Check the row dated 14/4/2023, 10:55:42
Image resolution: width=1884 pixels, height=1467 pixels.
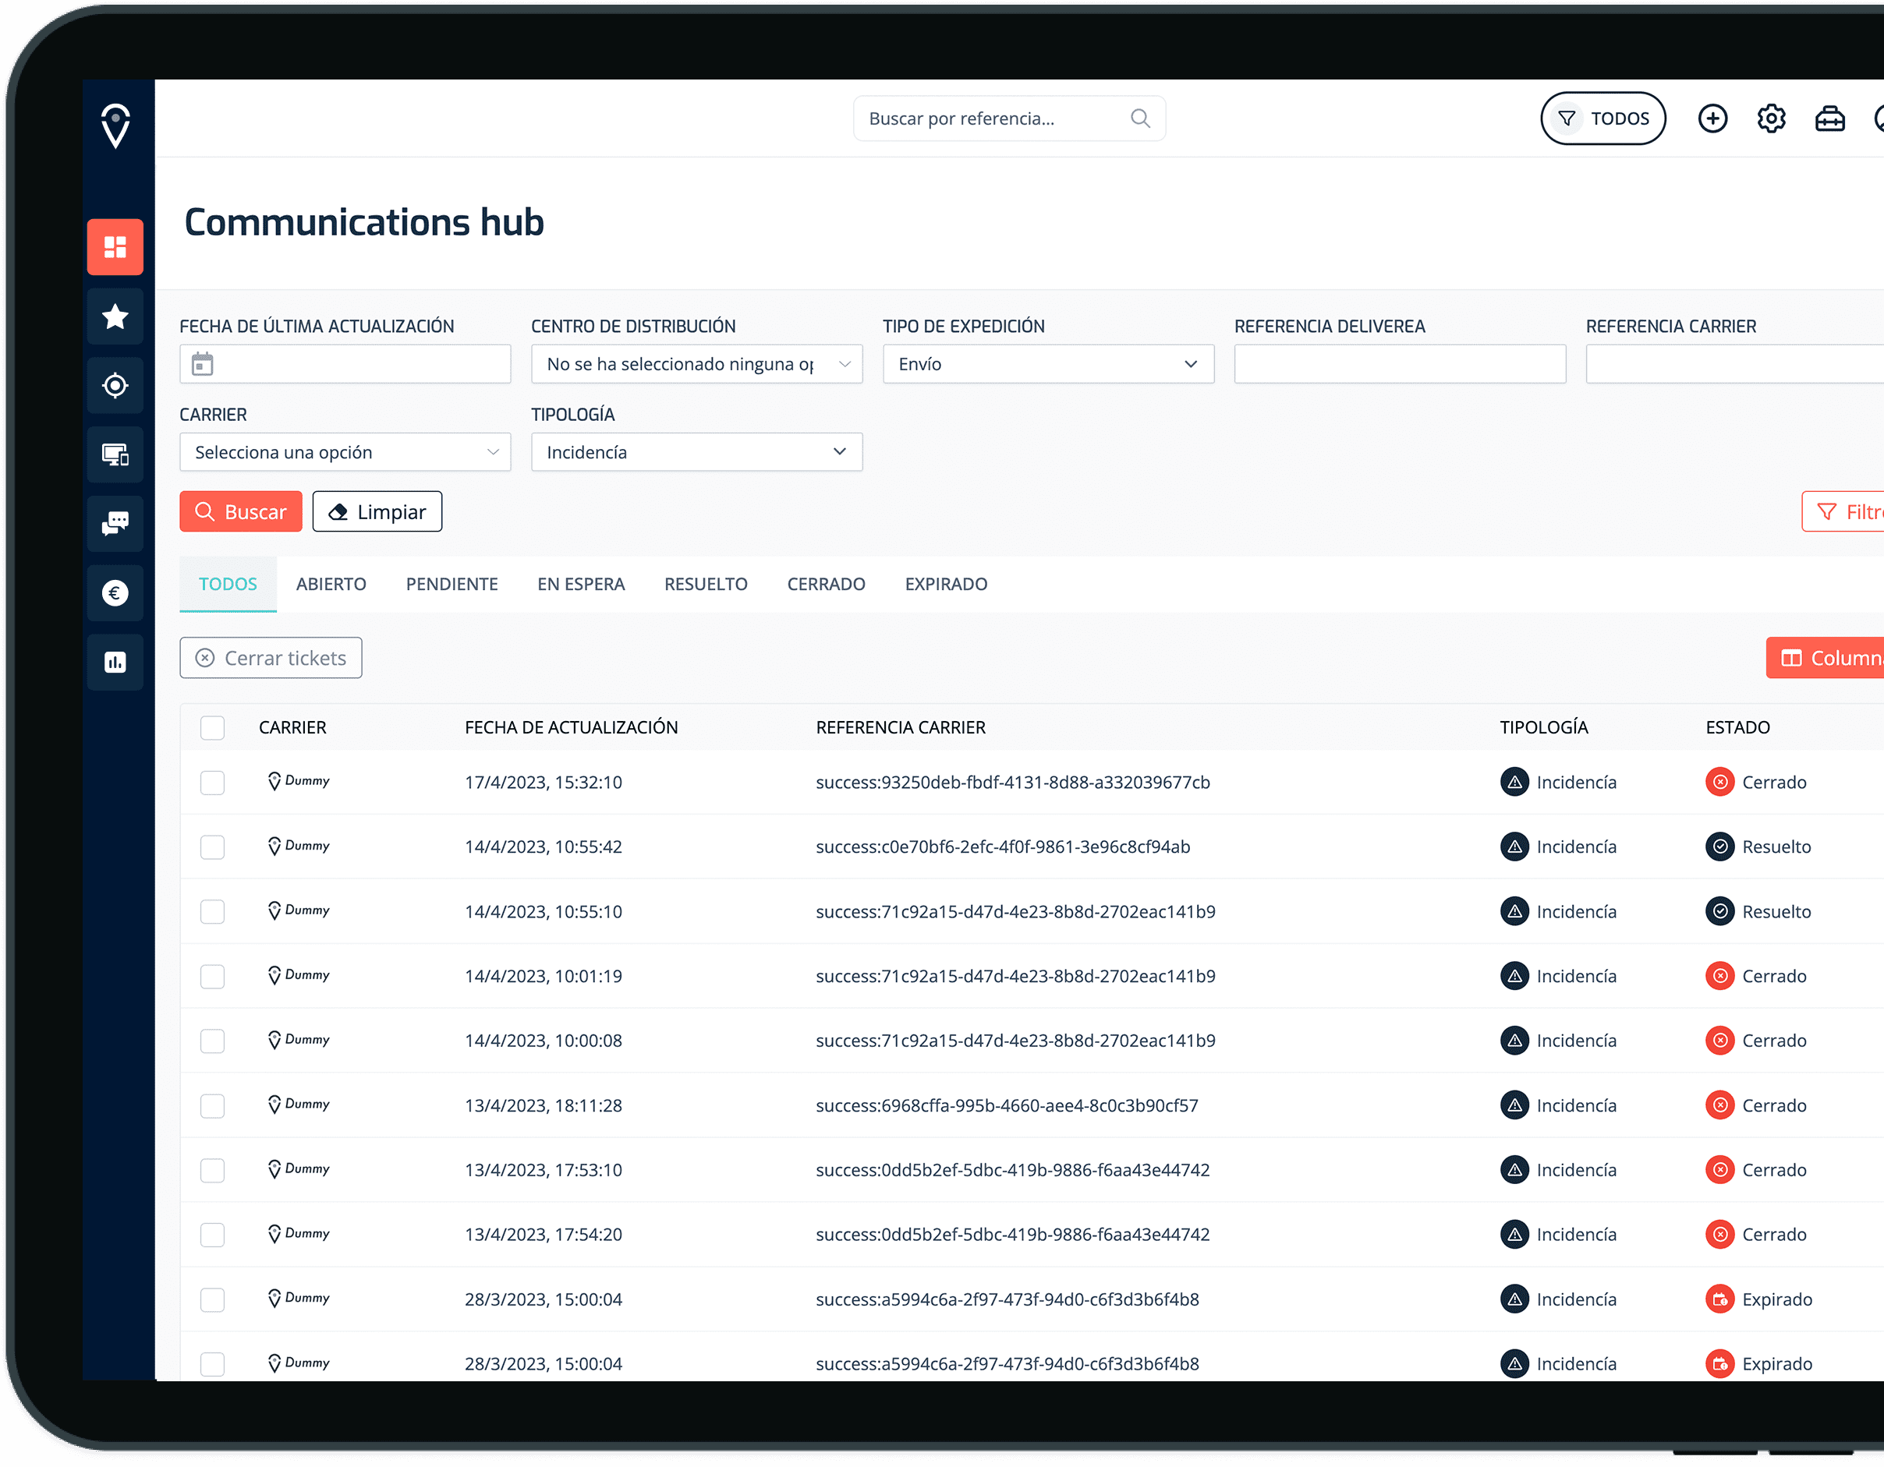tap(212, 847)
